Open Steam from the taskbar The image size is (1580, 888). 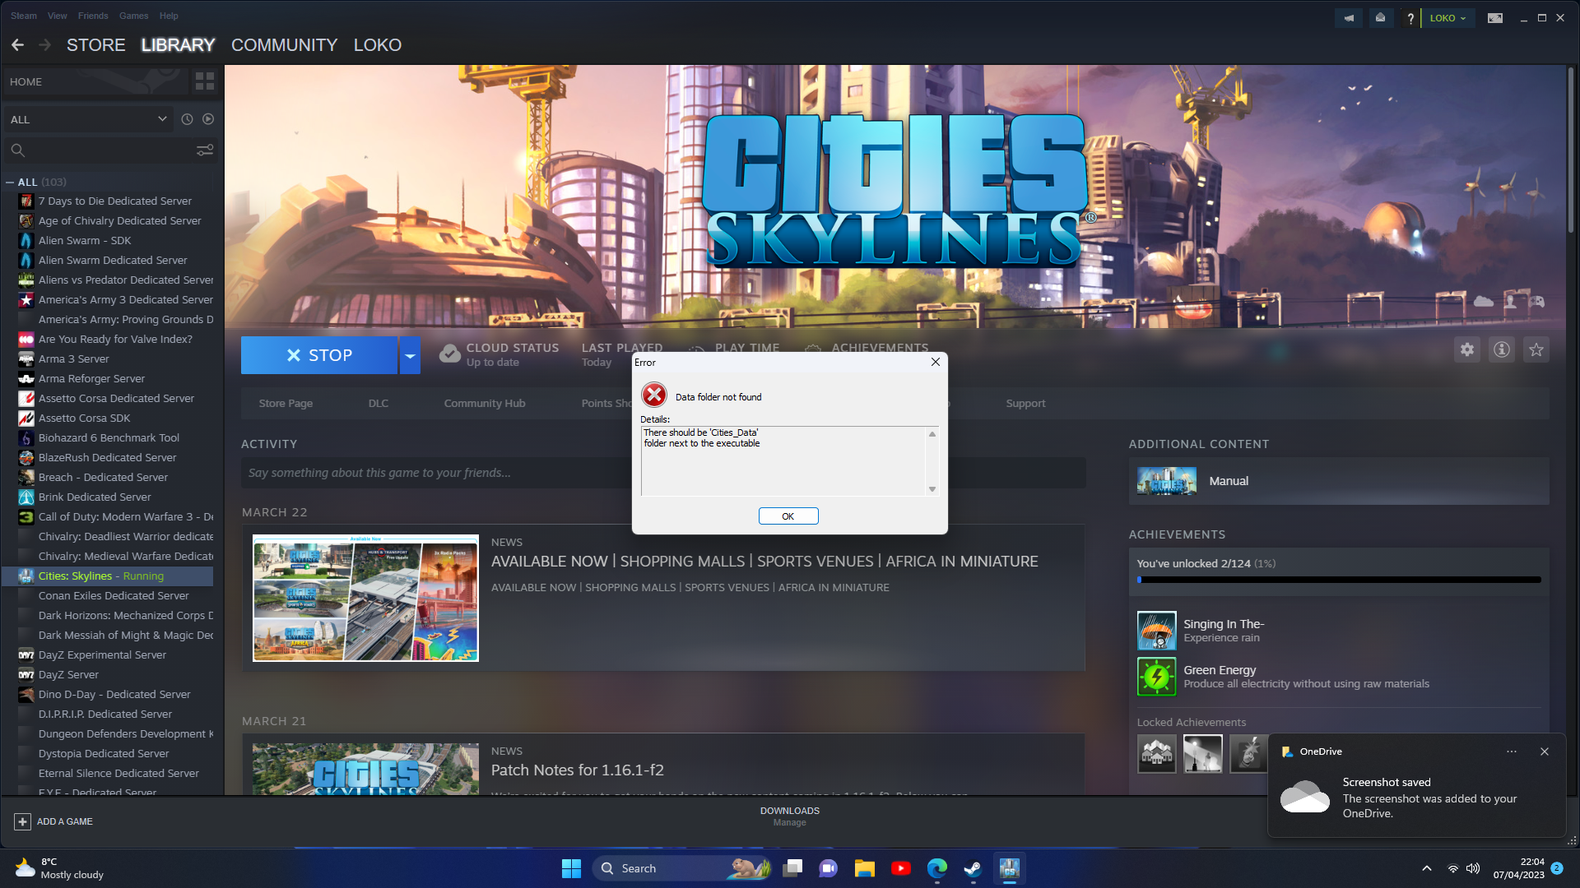coord(973,868)
